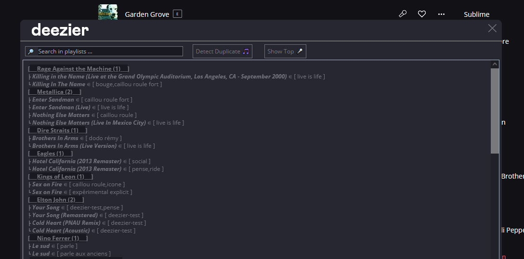524x259 pixels.
Task: Open the Brothers In Arms (Live Version) track
Action: coord(74,146)
